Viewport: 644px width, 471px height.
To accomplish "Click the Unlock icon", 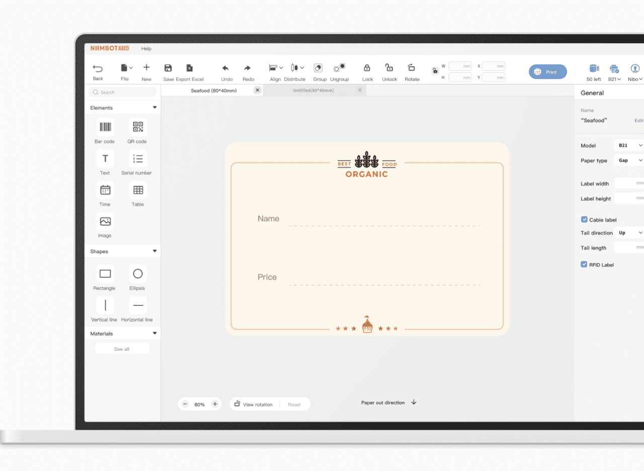I will (x=389, y=67).
